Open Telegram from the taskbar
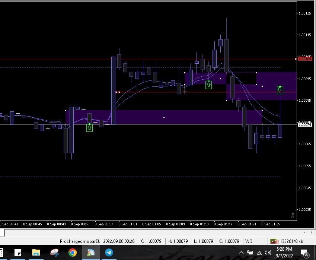The height and width of the screenshot is (260, 316). [109, 253]
